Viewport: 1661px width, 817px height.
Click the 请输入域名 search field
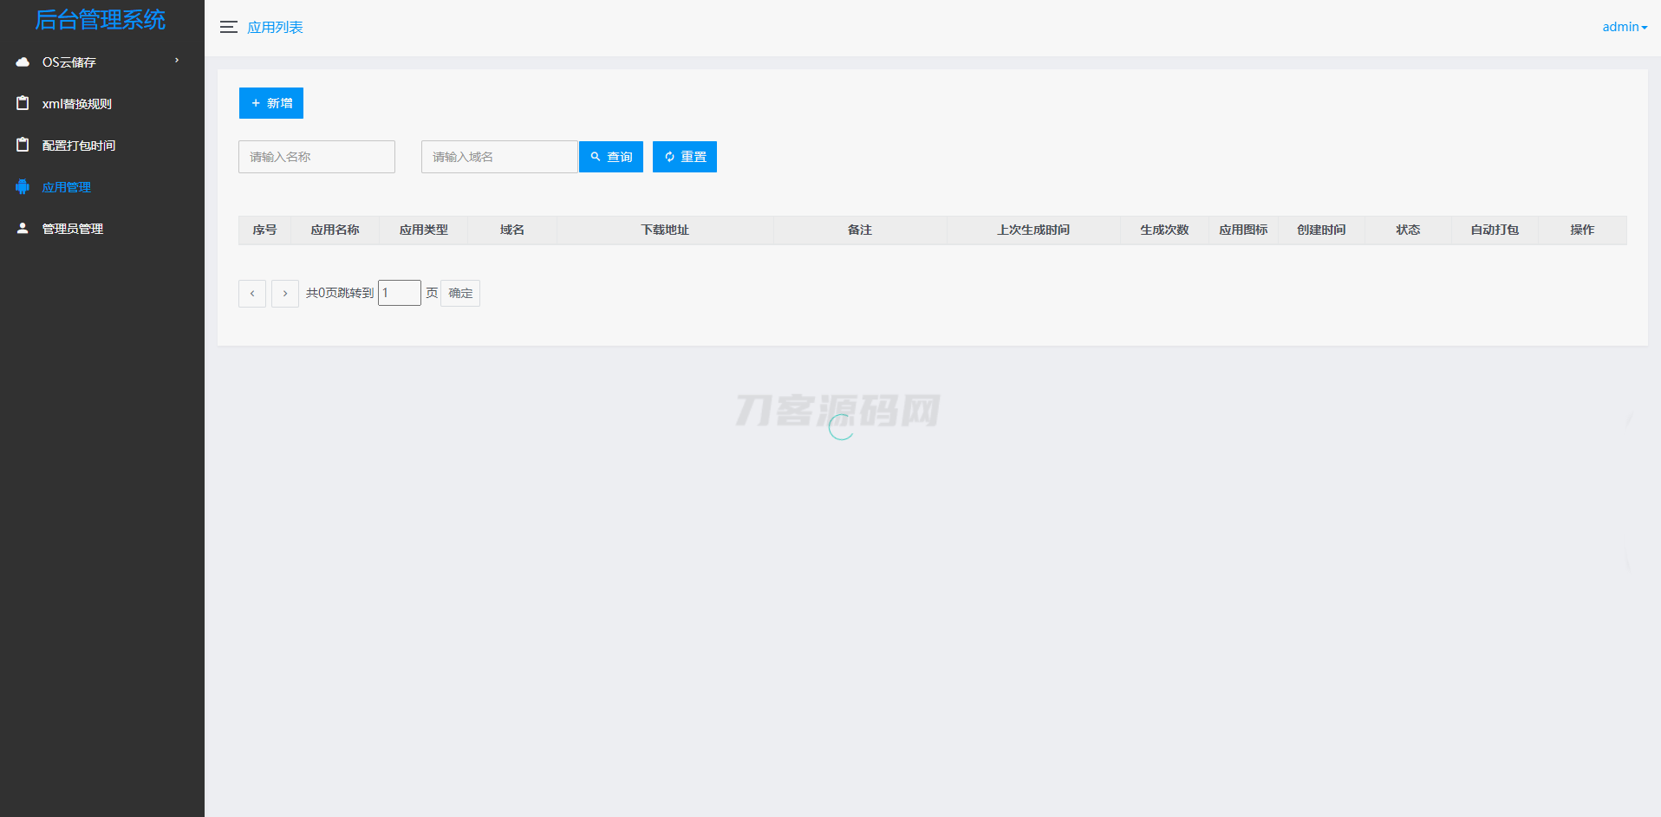pyautogui.click(x=499, y=157)
